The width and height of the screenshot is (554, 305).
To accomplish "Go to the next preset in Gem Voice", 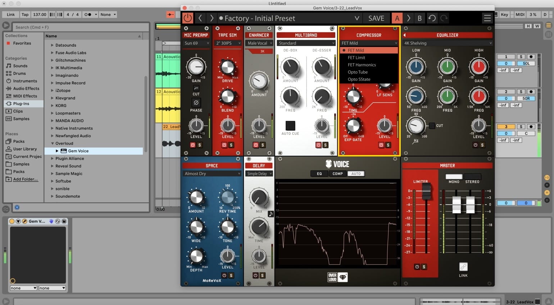I will pos(212,18).
